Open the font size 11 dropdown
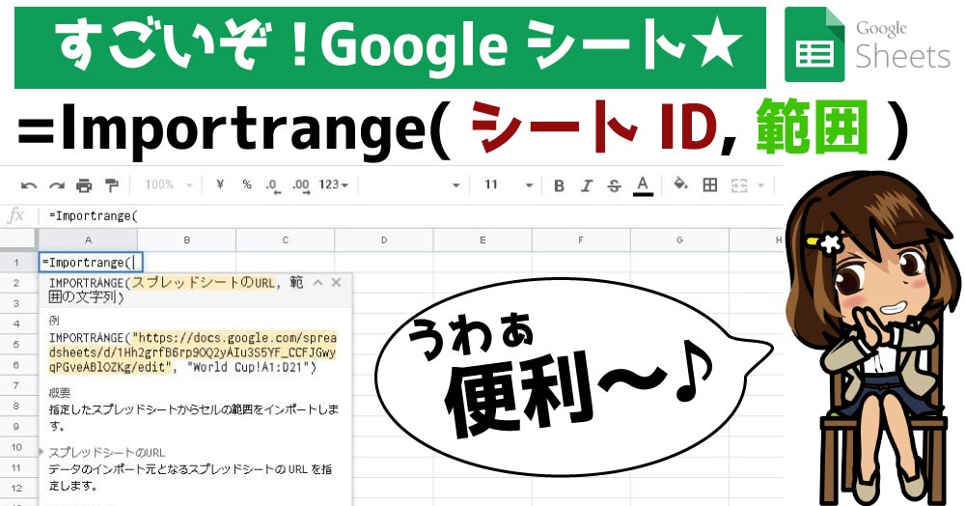The image size is (965, 506). (x=508, y=184)
